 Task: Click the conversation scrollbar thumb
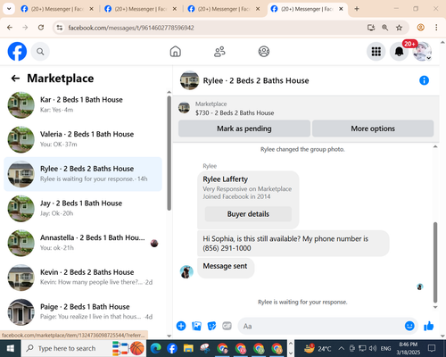point(435,262)
